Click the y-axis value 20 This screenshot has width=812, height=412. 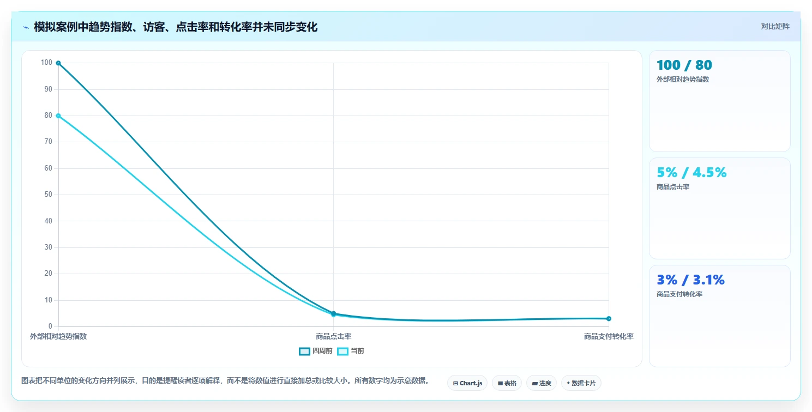tap(48, 274)
